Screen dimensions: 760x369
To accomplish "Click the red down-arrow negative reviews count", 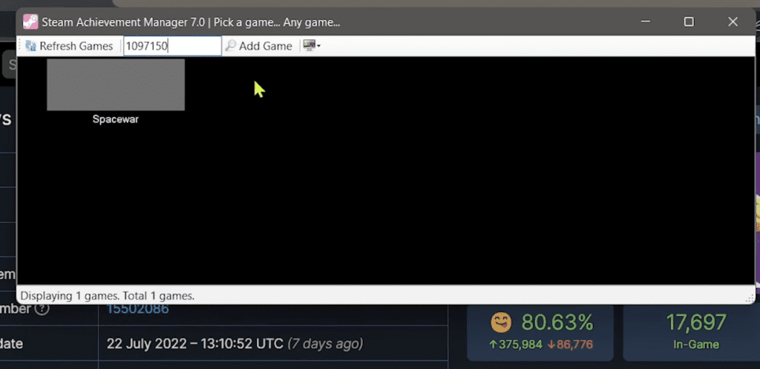I will point(570,344).
